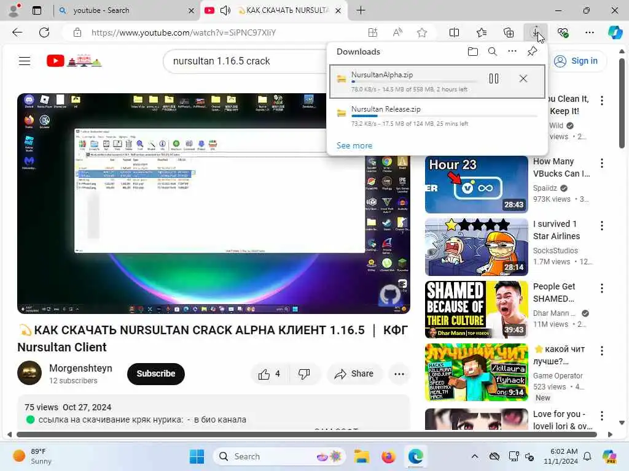The height and width of the screenshot is (471, 629).
Task: Open the YouTube guide hamburger menu
Action: click(x=25, y=61)
